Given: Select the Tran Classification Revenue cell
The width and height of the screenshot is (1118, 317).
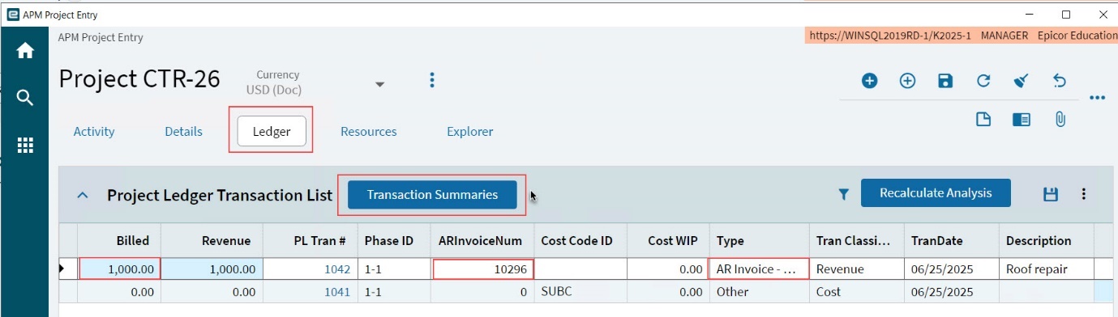Looking at the screenshot, I should click(857, 268).
